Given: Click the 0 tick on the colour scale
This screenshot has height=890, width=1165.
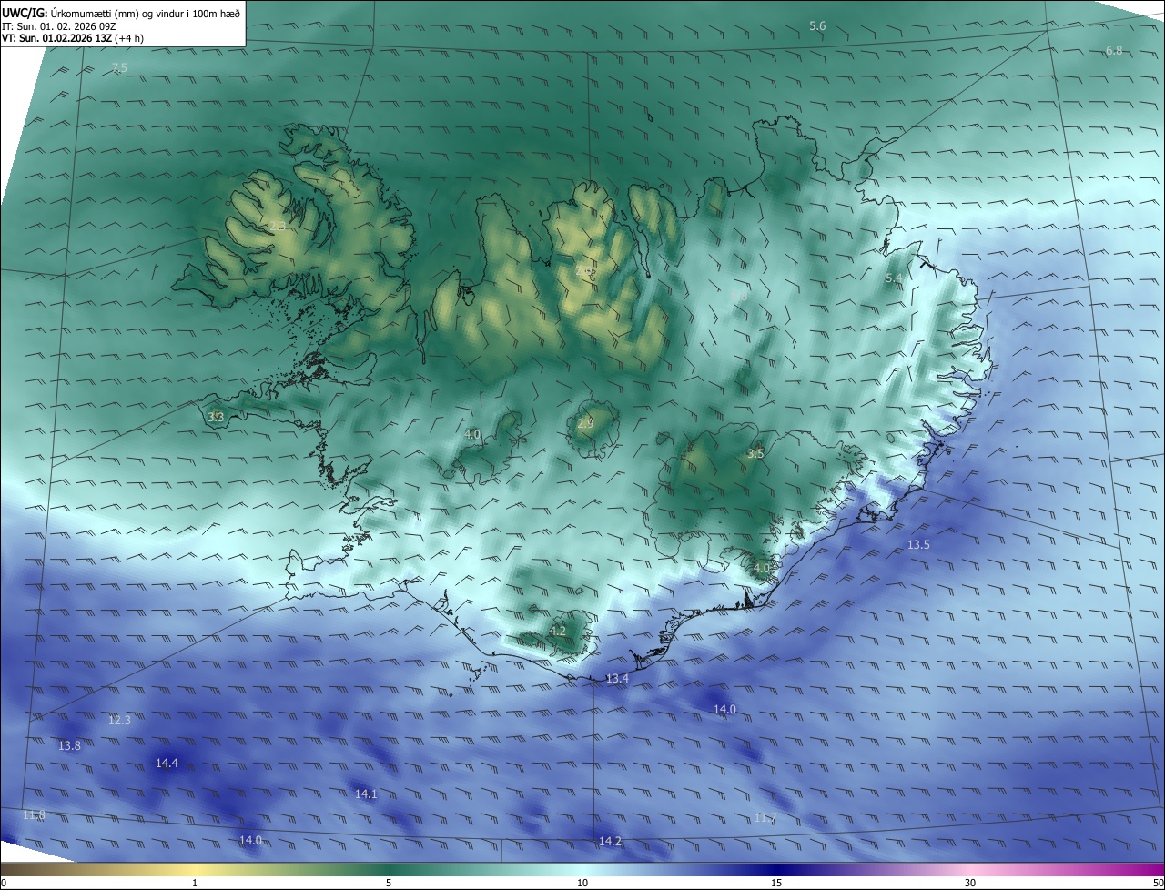Looking at the screenshot, I should (4, 883).
